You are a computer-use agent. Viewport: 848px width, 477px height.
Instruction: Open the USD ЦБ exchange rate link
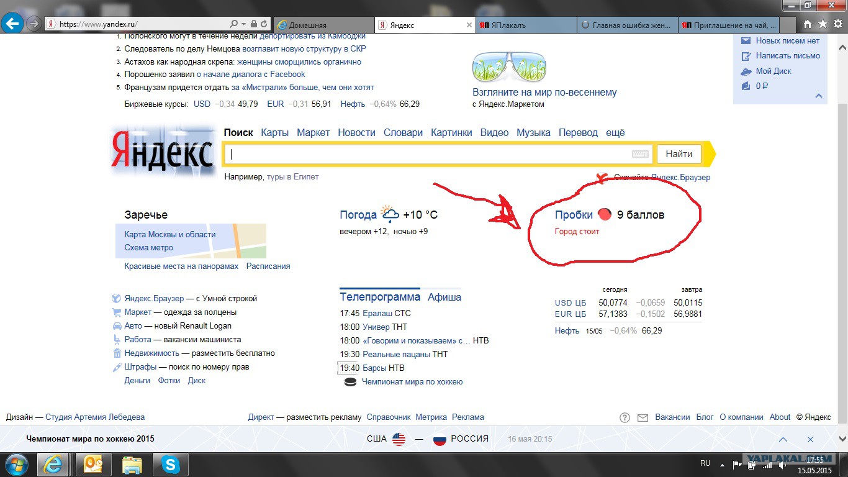tap(571, 303)
